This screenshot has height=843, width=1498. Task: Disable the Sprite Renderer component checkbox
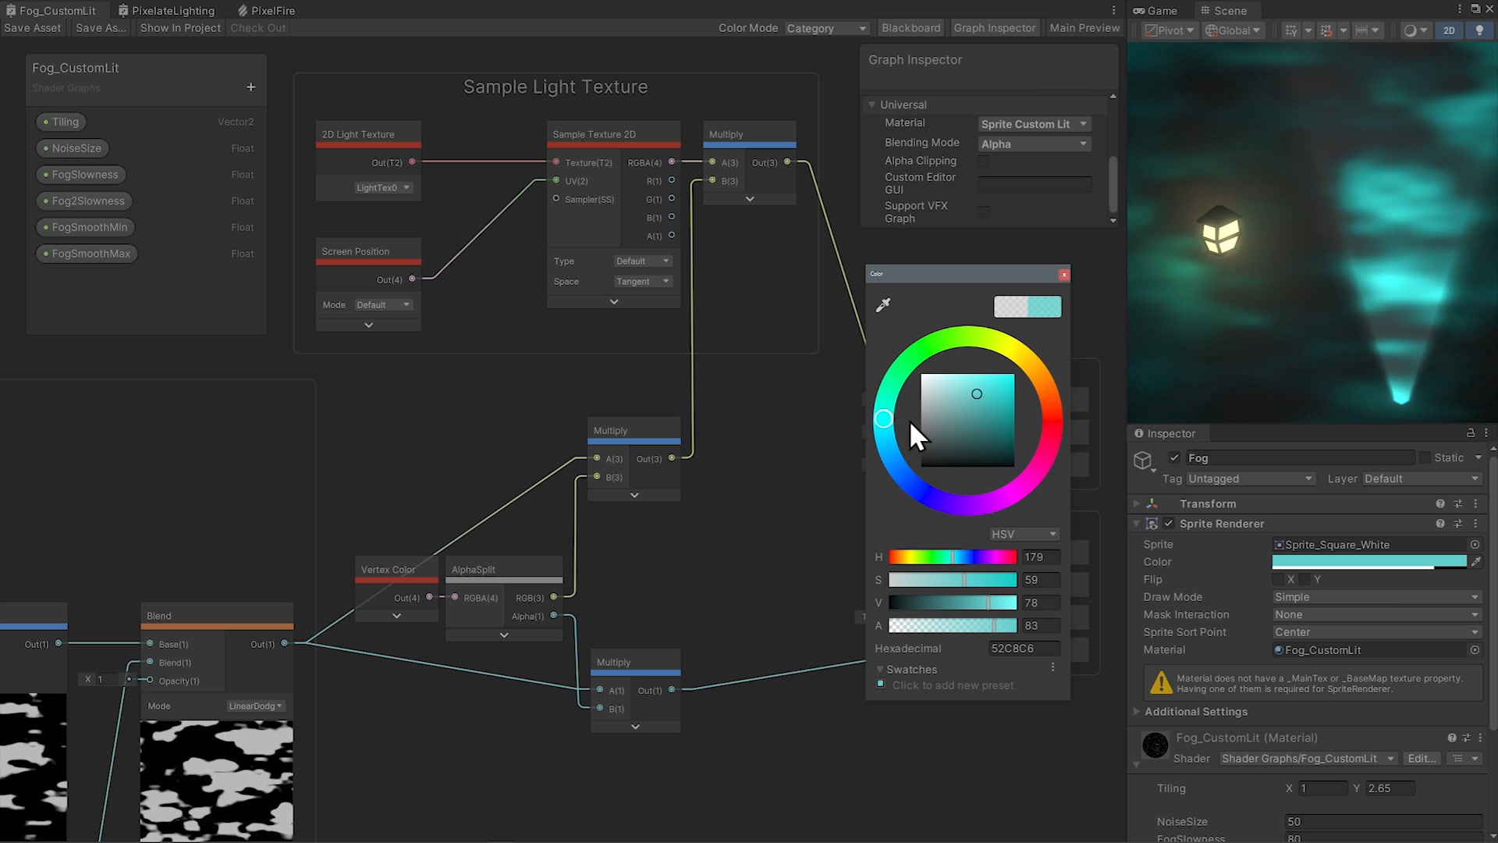point(1168,524)
